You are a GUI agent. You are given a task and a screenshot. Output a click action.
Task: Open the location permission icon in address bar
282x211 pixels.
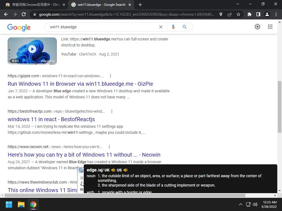tap(221, 14)
